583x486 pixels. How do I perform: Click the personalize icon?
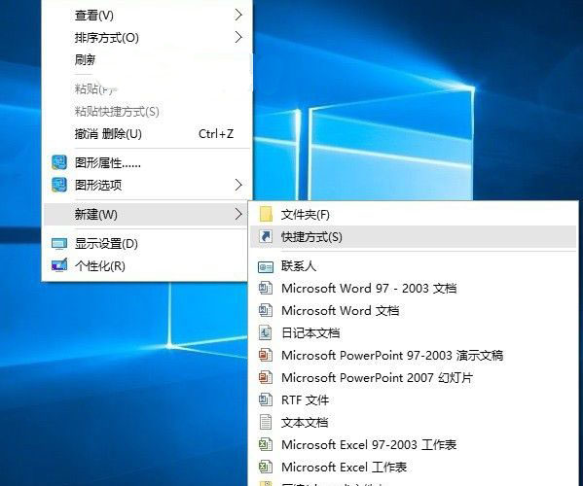pos(59,265)
